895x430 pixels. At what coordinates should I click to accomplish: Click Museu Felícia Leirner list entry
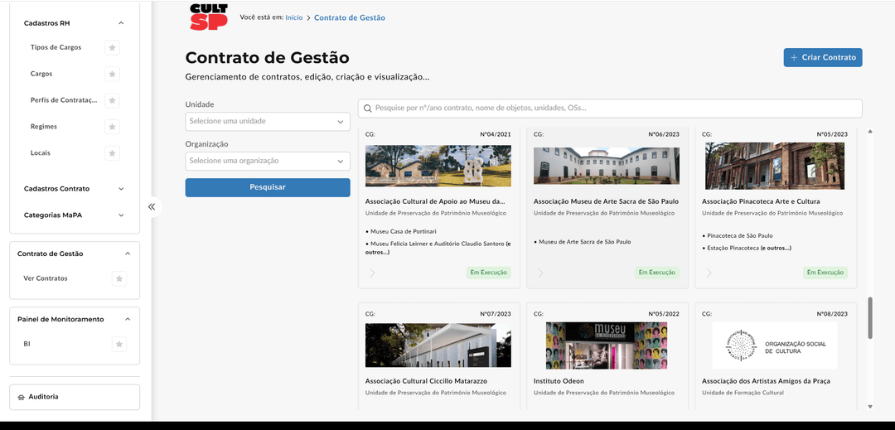pos(438,248)
